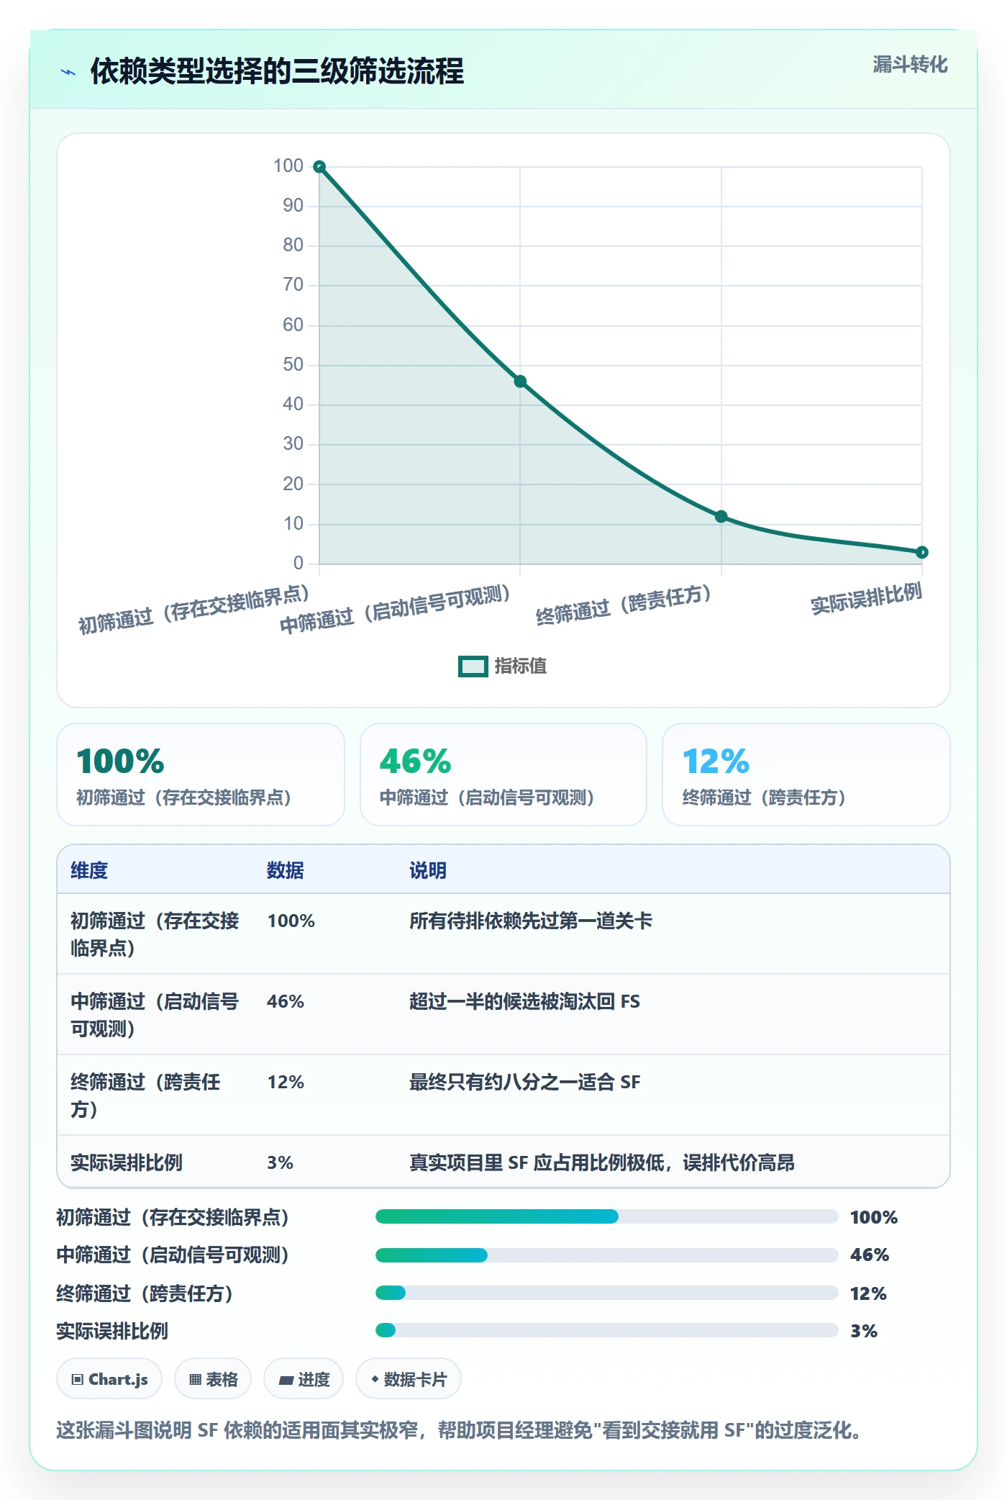Image resolution: width=1007 pixels, height=1500 pixels.
Task: Click the 中筛通过 46% progress bar
Action: (x=606, y=1255)
